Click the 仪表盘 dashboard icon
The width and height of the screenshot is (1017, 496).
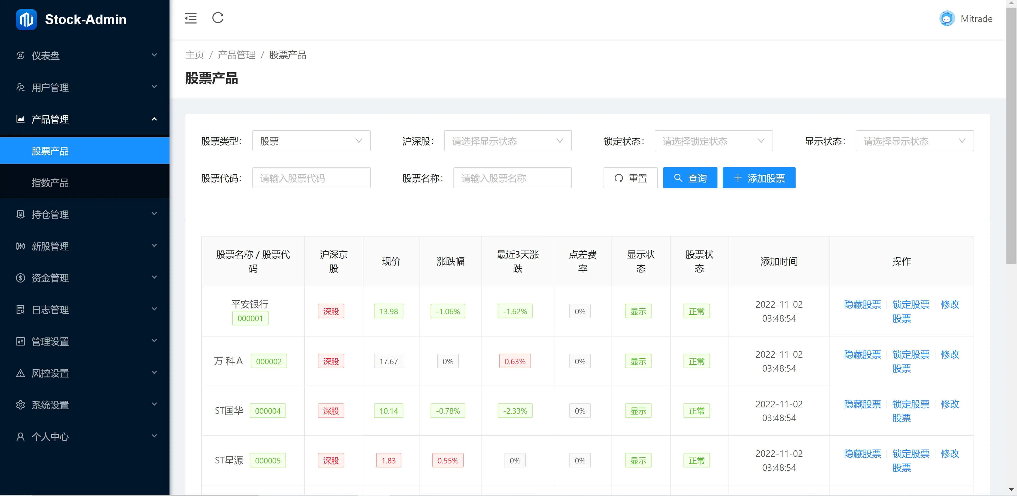click(21, 56)
